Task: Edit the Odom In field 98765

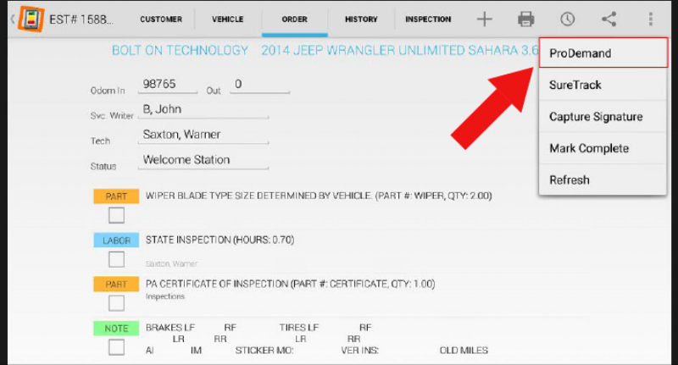Action: (x=168, y=84)
